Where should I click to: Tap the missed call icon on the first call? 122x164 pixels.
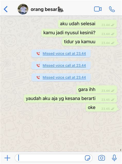coord(38,54)
